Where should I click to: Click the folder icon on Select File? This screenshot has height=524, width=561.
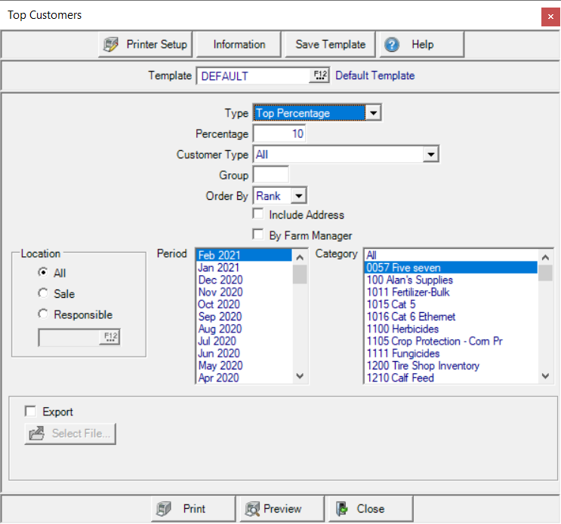click(x=36, y=434)
